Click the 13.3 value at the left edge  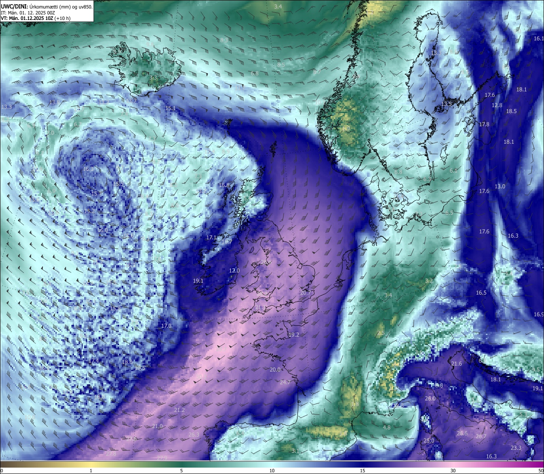tap(7, 107)
